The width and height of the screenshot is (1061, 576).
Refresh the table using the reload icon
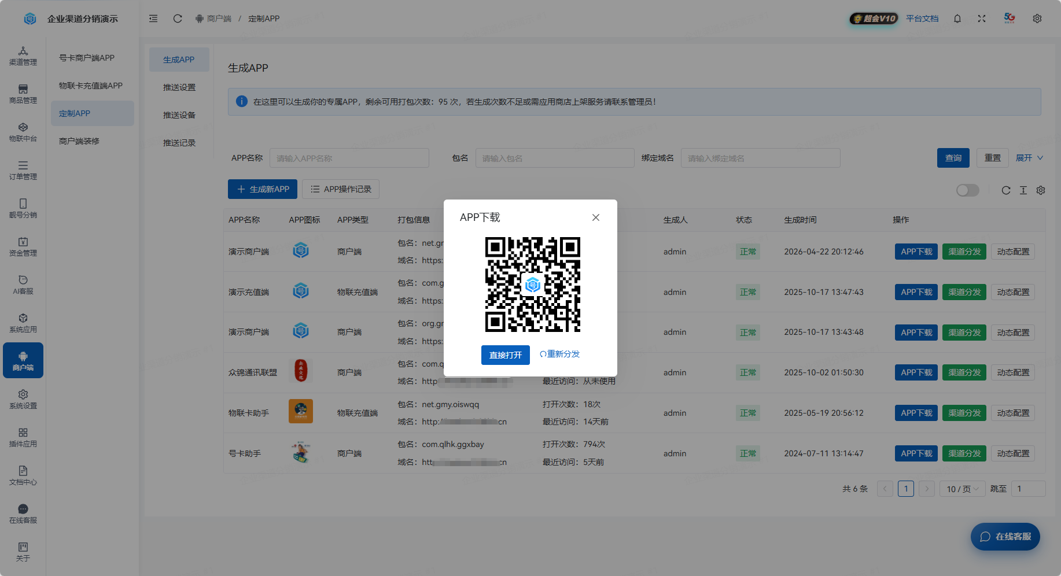1006,190
